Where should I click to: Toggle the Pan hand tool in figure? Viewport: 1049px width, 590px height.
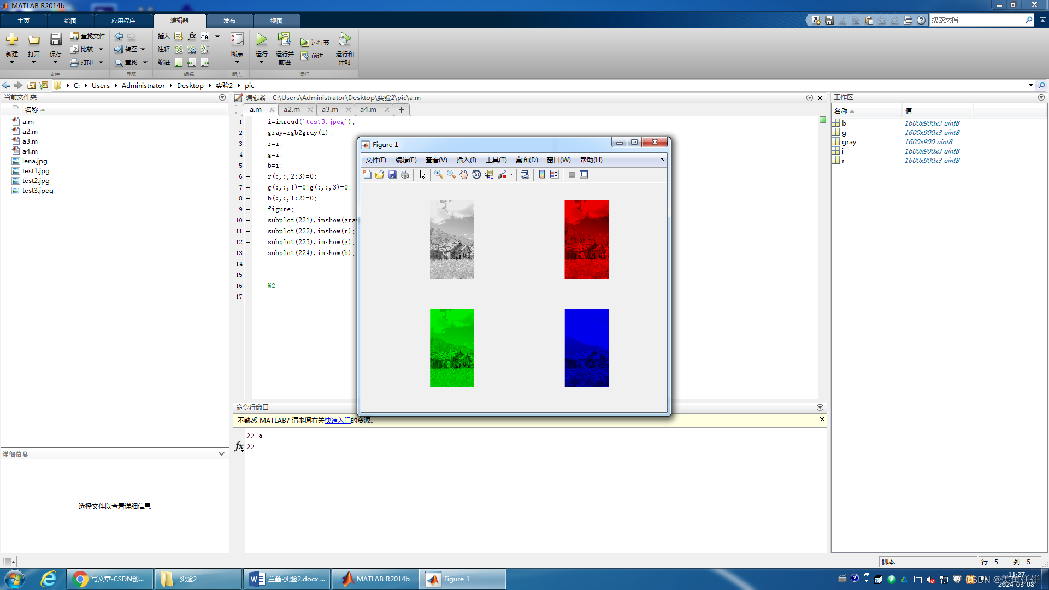464,174
